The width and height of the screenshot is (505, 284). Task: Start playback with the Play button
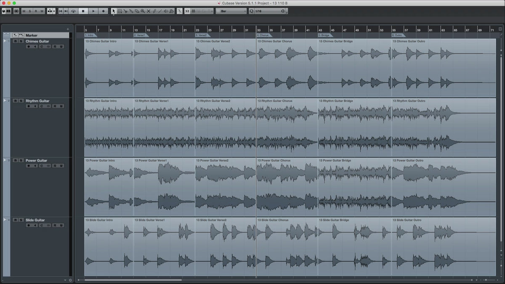[93, 11]
